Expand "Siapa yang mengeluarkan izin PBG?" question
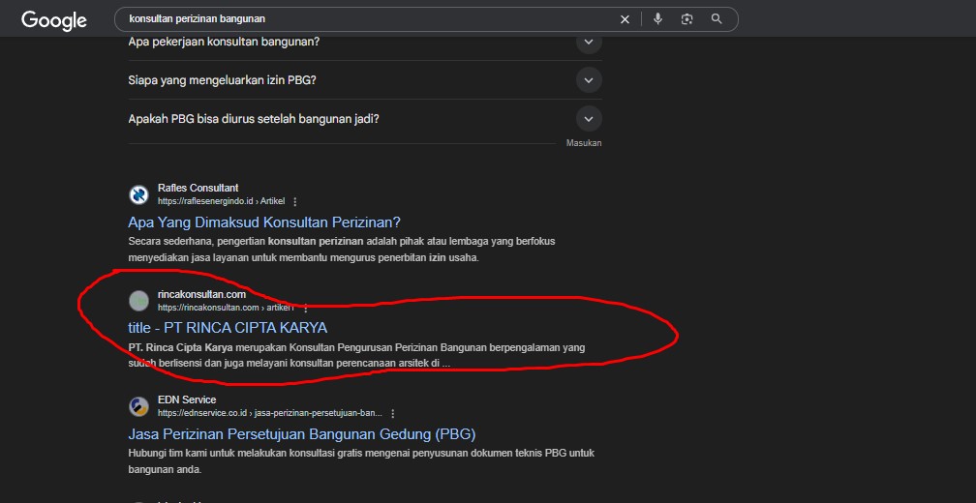This screenshot has height=503, width=976. [x=588, y=79]
